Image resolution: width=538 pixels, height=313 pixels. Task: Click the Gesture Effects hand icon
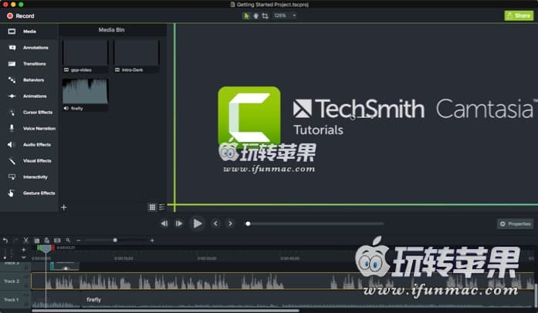[12, 193]
